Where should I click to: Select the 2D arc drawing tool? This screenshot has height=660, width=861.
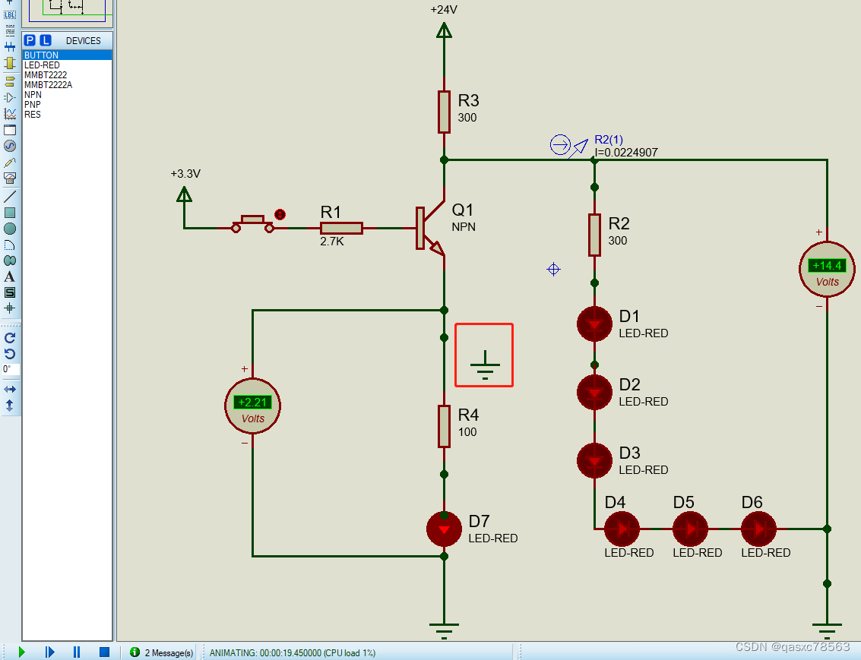(x=10, y=245)
